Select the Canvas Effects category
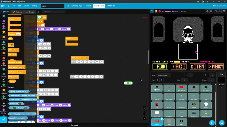Viewport: 227px width, 127px height. 4,98
